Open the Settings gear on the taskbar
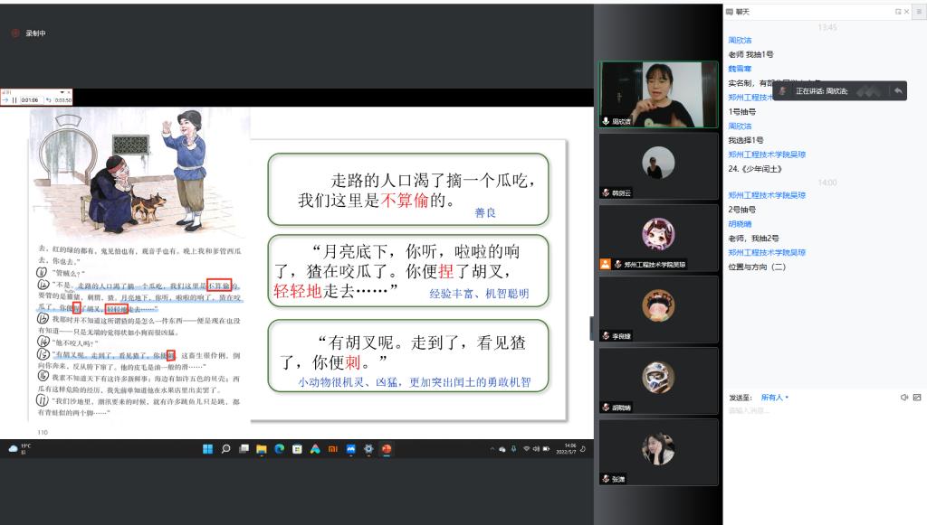The height and width of the screenshot is (525, 927). [368, 449]
